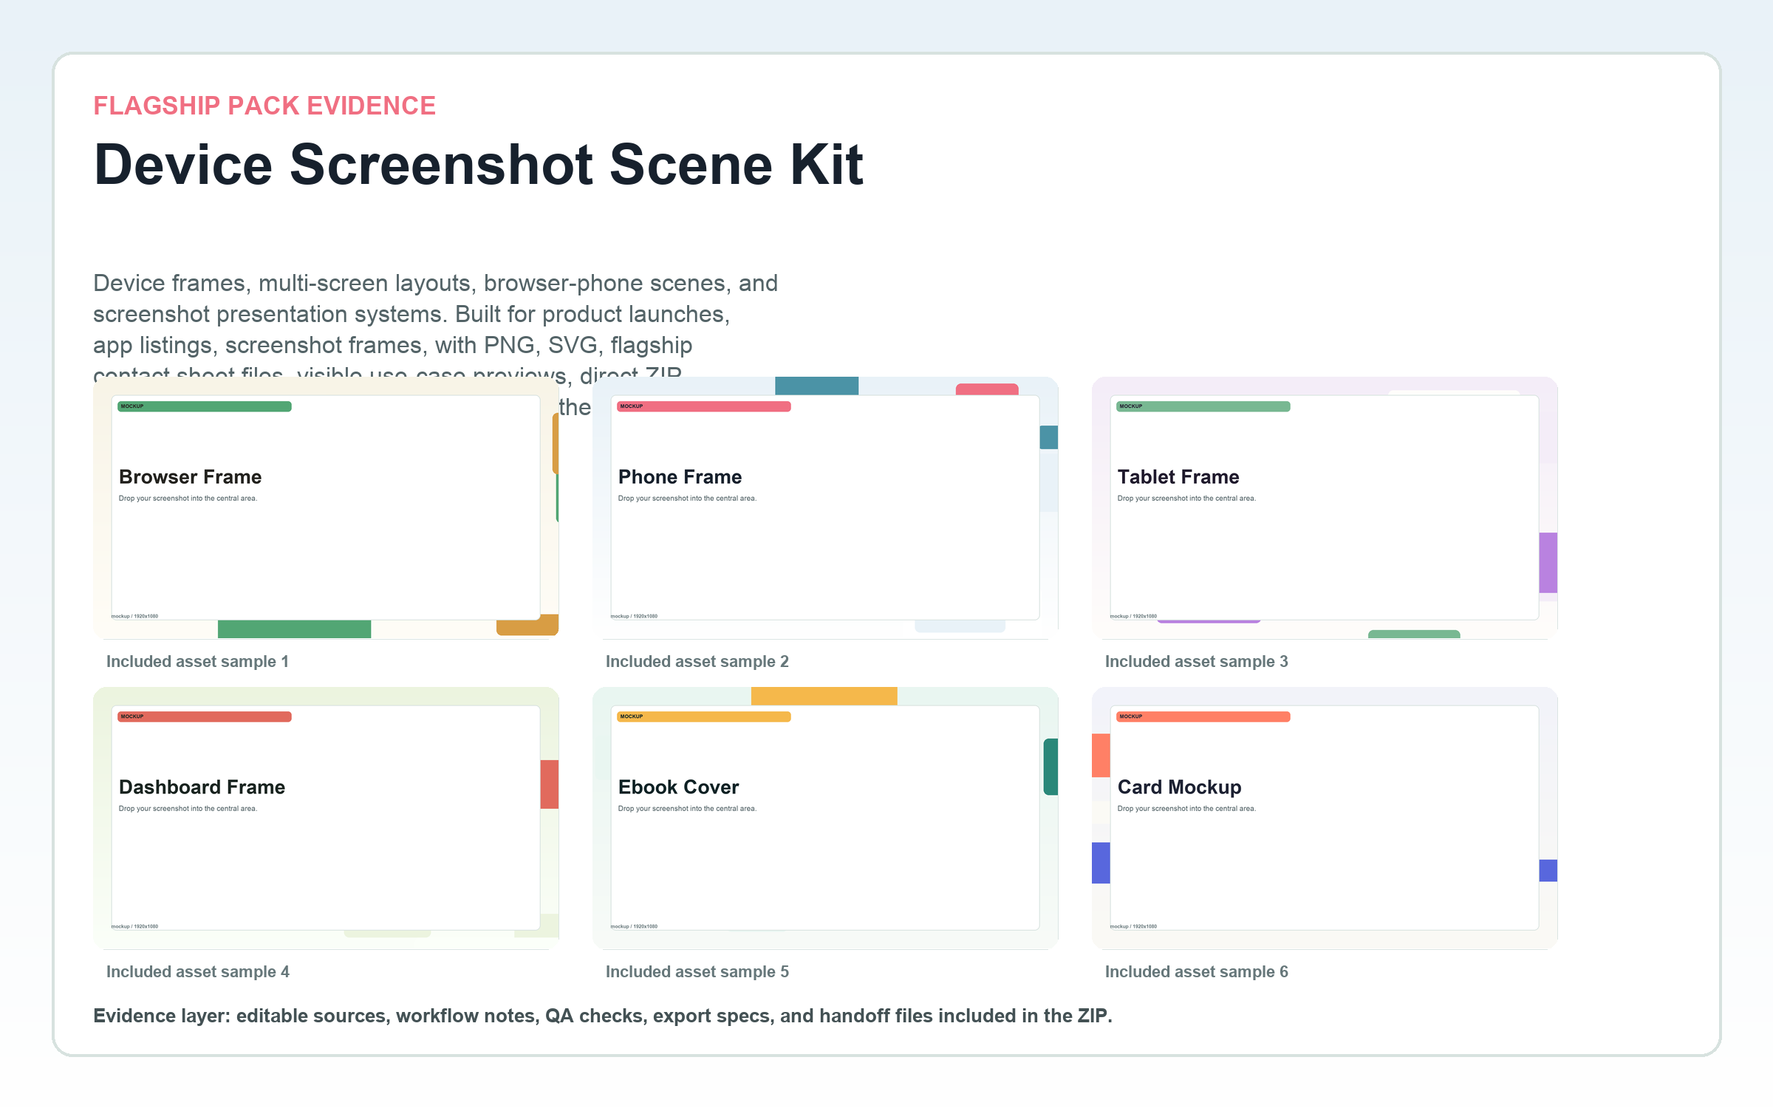
Task: Click the 'Tablet Frame' title text
Action: 1178,477
